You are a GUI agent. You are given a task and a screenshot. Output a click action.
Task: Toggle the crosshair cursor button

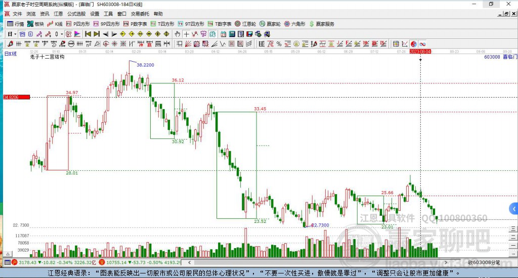tap(186, 34)
